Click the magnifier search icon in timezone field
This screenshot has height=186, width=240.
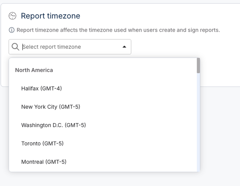[x=15, y=47]
